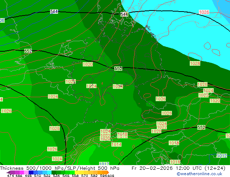Open the weatheronline.co.uk link
The image size is (230, 177).
[200, 174]
